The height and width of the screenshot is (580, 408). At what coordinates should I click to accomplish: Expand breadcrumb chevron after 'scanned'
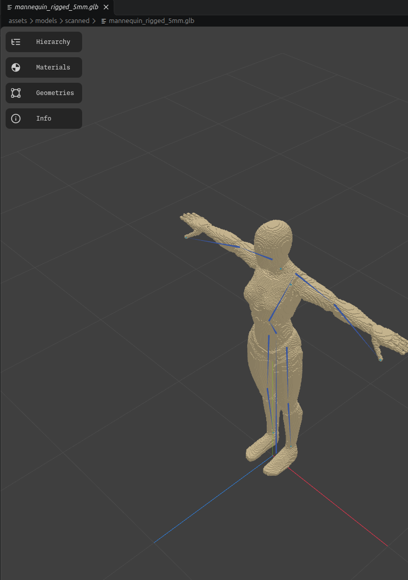94,21
